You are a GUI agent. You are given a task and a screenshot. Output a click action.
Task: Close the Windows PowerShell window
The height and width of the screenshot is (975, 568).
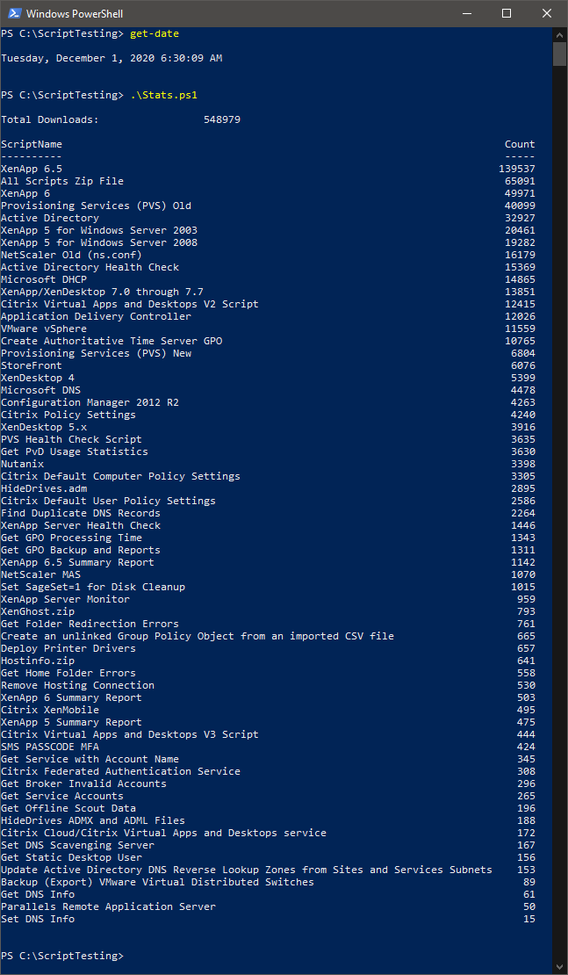pos(547,13)
